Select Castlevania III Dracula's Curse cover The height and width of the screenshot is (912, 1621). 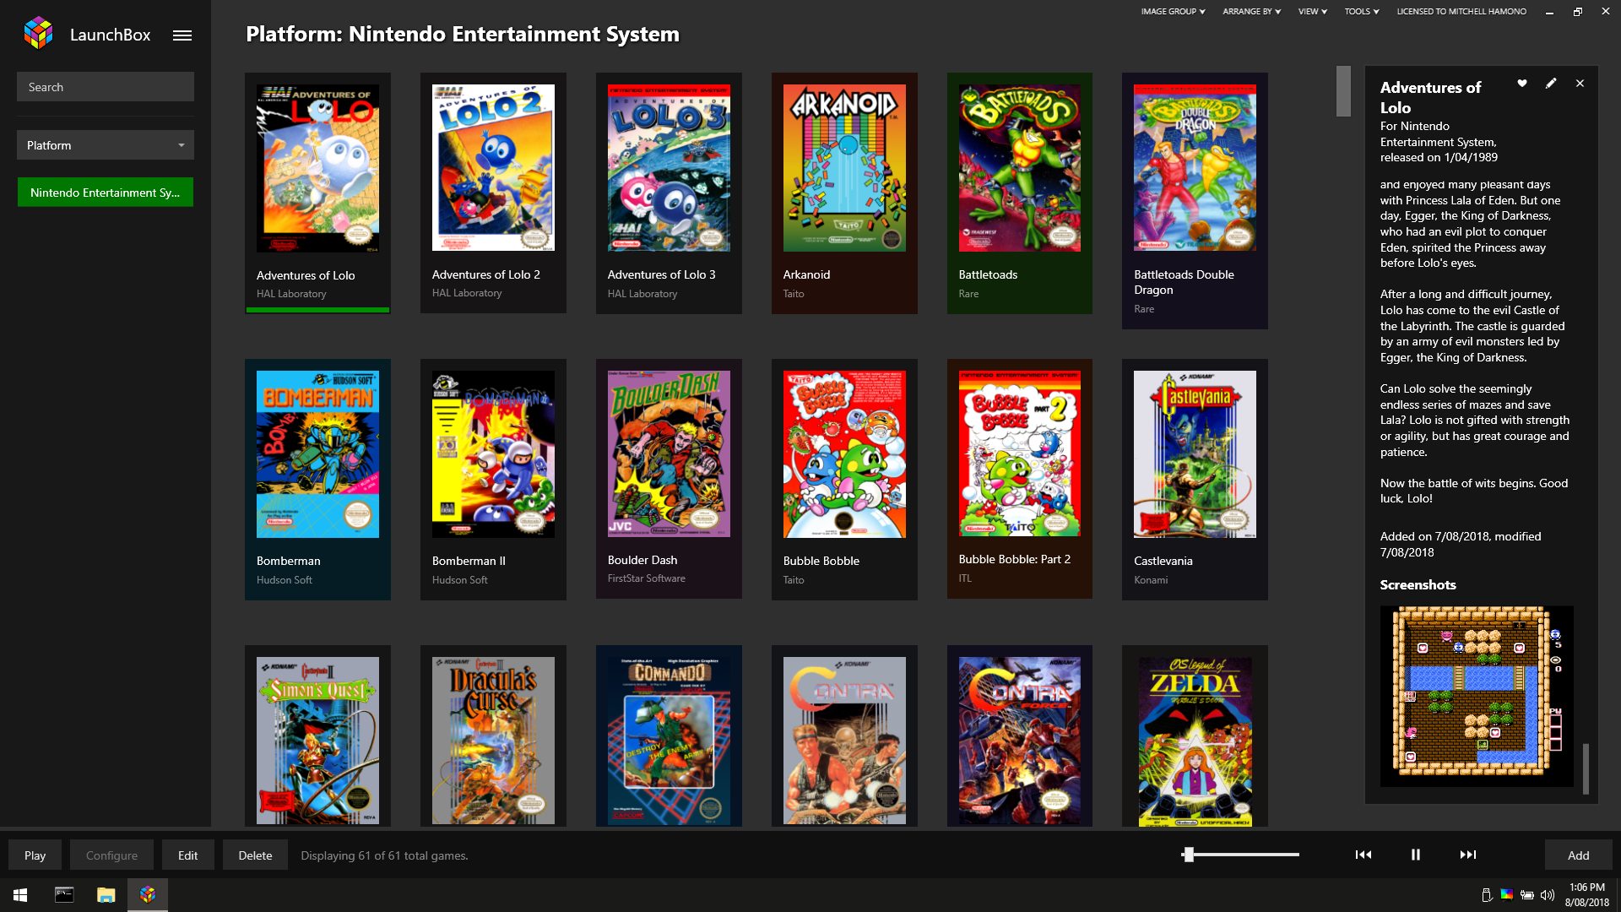click(493, 741)
